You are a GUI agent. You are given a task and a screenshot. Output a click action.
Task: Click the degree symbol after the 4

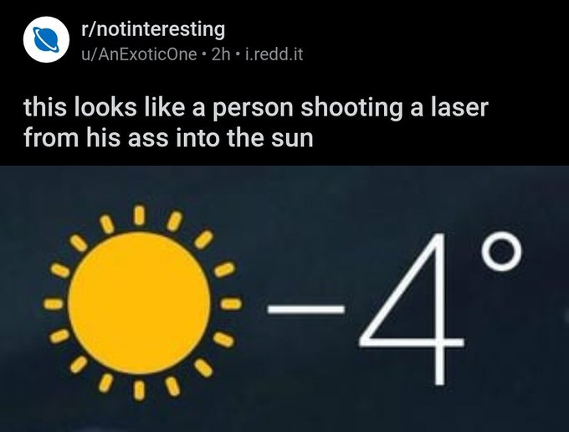(502, 252)
